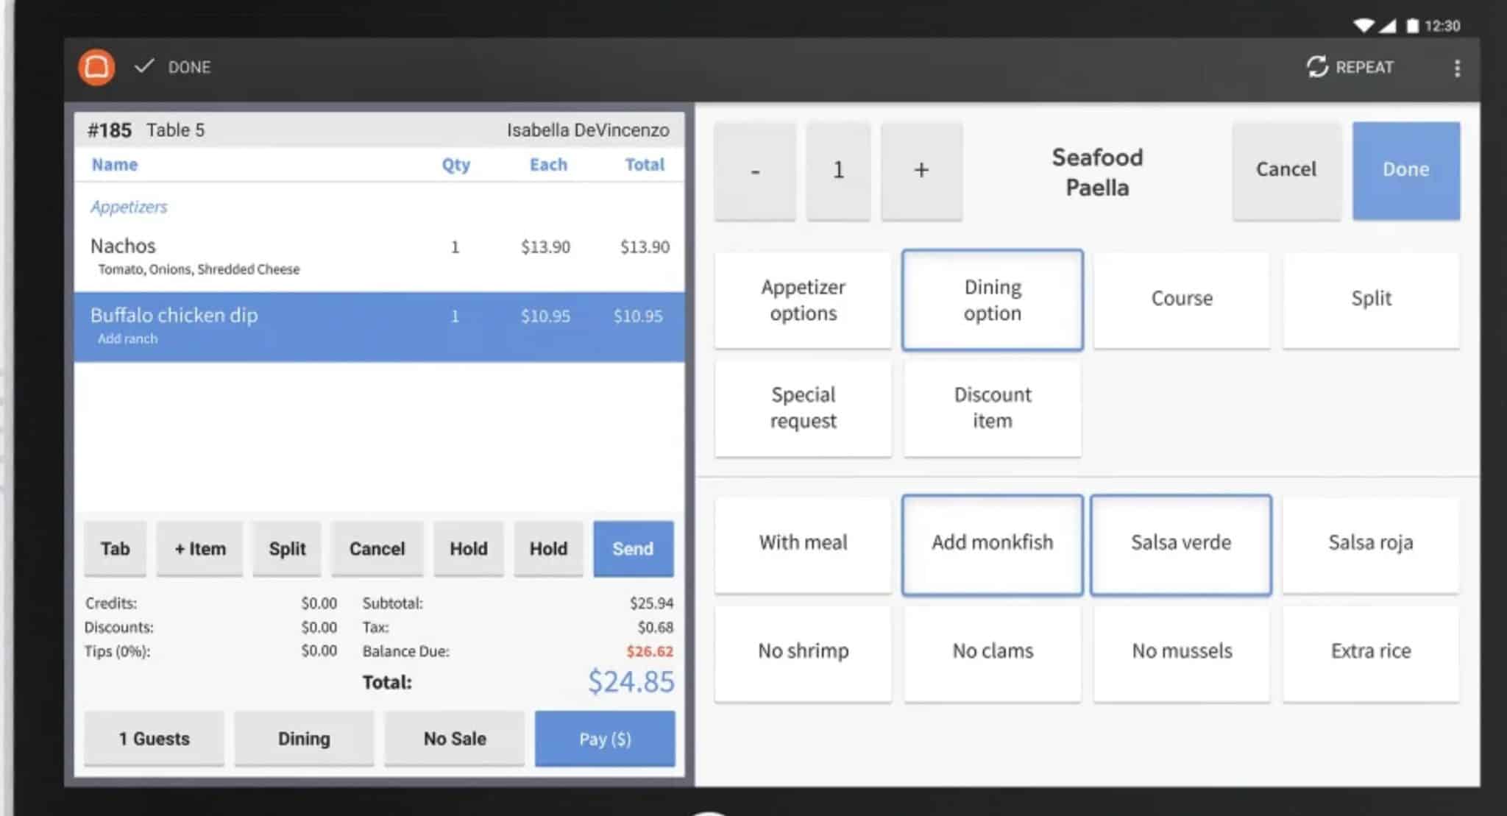
Task: Click the Hold order button
Action: tap(469, 549)
